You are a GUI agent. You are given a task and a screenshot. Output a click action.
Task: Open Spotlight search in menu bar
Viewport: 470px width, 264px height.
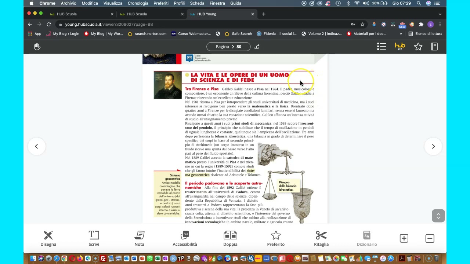419,3
